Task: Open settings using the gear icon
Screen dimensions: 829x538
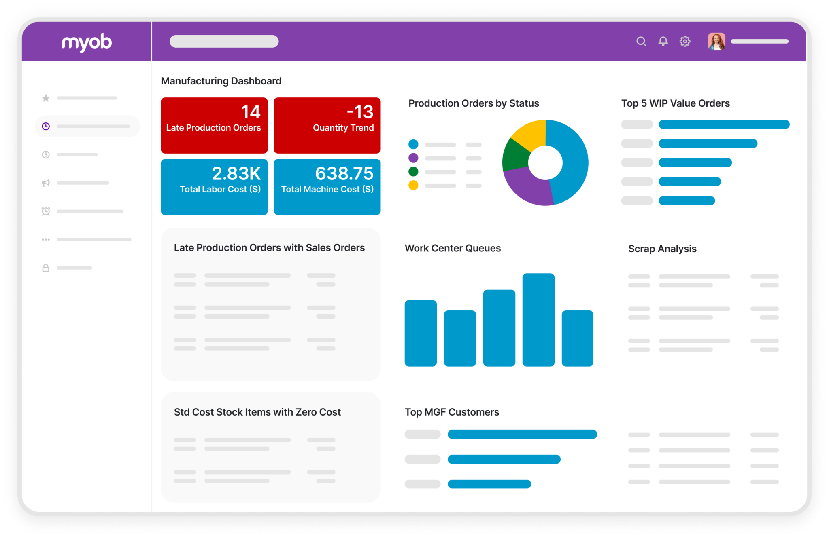Action: pyautogui.click(x=684, y=41)
